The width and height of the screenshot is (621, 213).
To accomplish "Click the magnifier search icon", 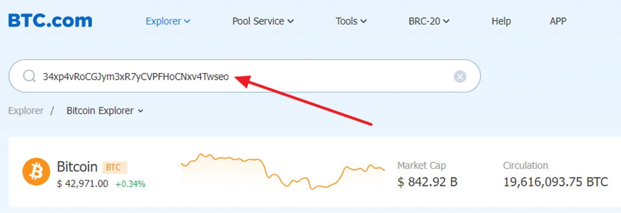I will (x=29, y=76).
